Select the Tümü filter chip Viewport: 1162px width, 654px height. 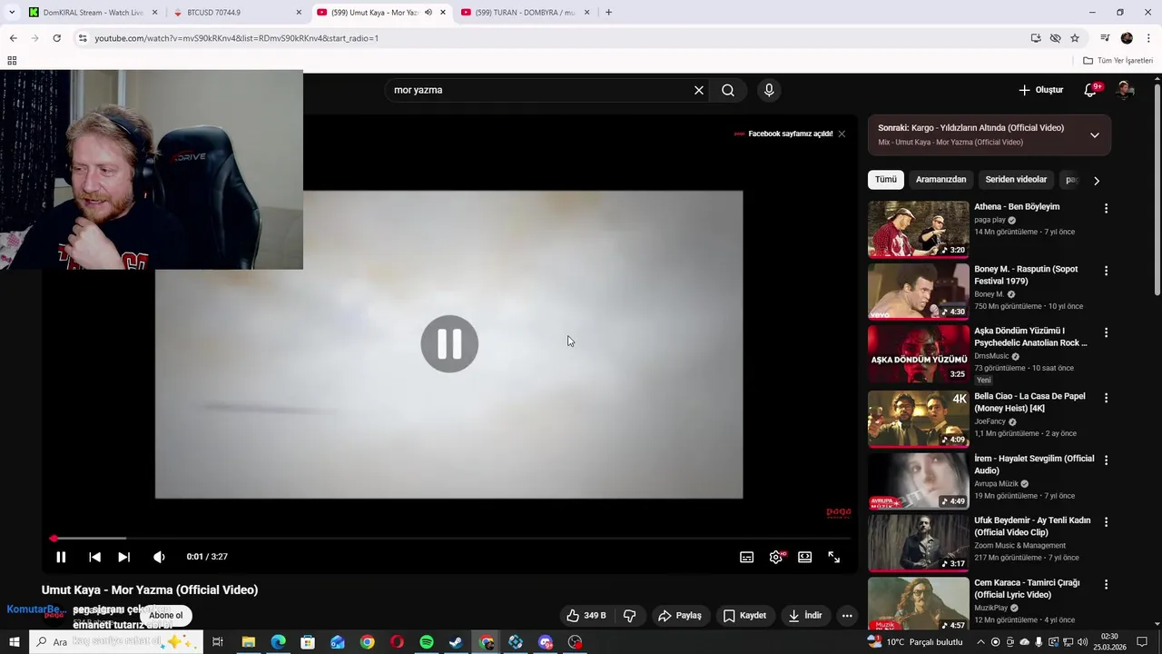tap(885, 180)
